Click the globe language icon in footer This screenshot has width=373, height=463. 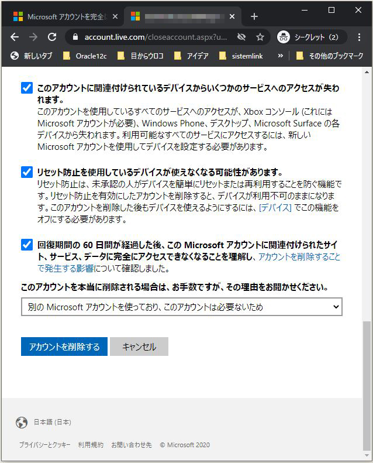(22, 422)
